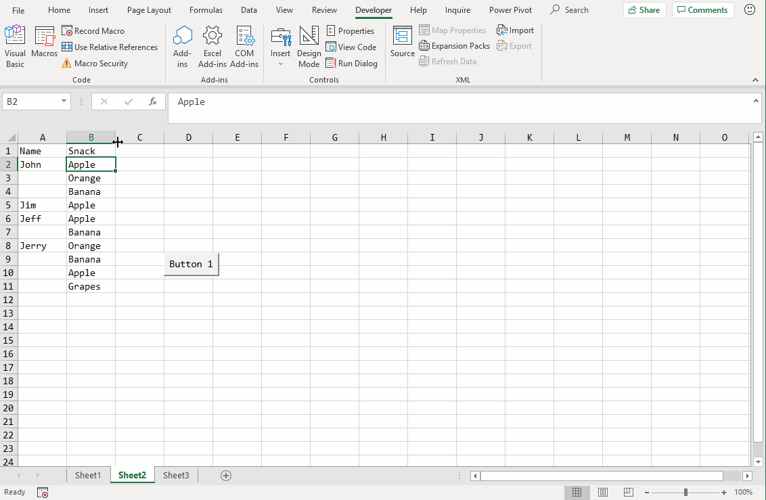Open Excel Add-ins
The width and height of the screenshot is (766, 500).
pyautogui.click(x=212, y=44)
